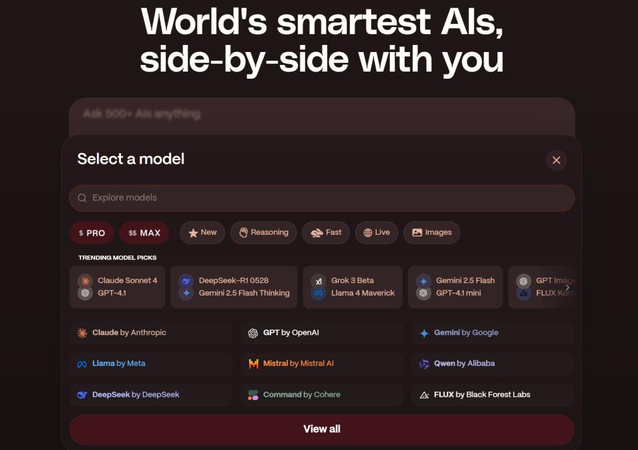Select the Grok 3 Beta / Llama 4 Maverick card
Image resolution: width=638 pixels, height=450 pixels.
tap(353, 287)
